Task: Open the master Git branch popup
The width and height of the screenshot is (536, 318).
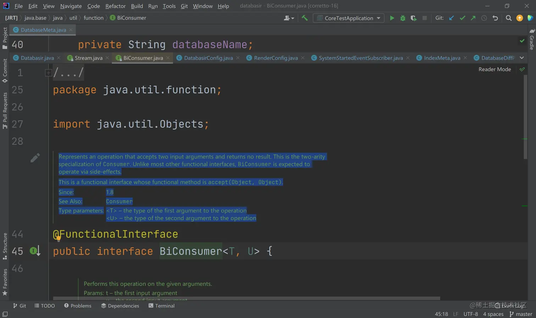Action: click(x=521, y=314)
